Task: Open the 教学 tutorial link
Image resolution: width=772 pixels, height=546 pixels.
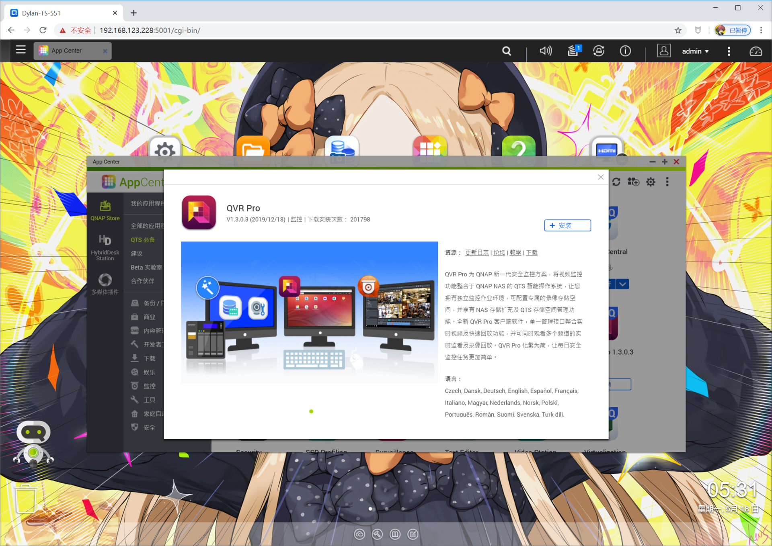Action: click(515, 253)
